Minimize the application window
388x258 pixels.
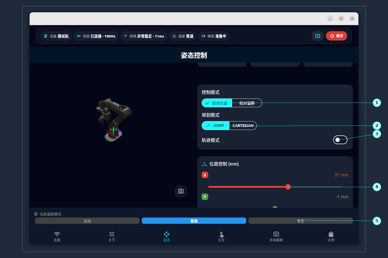pyautogui.click(x=330, y=19)
